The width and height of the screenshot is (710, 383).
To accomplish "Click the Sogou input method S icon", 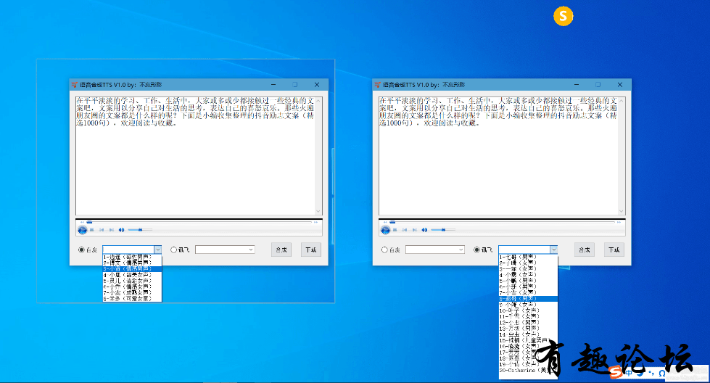I will (616, 372).
